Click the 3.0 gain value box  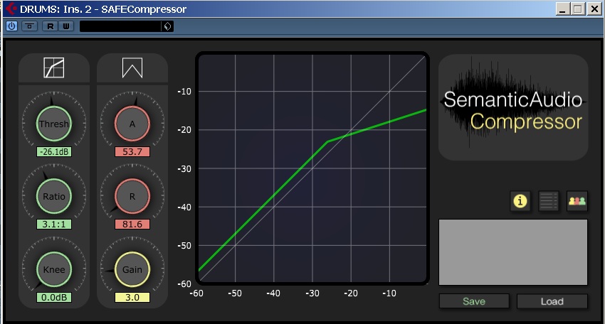132,298
